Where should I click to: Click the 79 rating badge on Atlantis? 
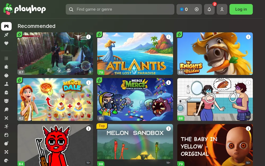[101, 72]
